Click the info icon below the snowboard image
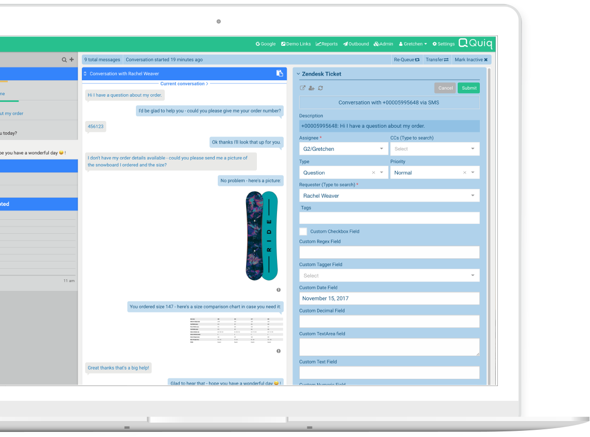This screenshot has height=437, width=590. [x=279, y=290]
